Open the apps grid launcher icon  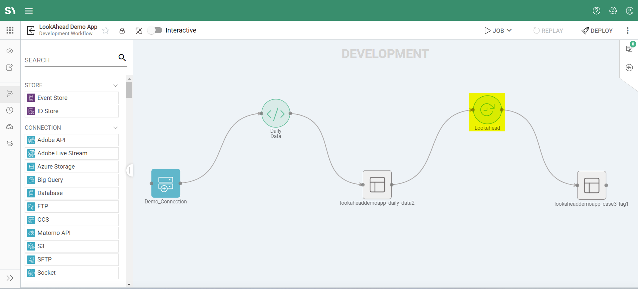[x=10, y=31]
